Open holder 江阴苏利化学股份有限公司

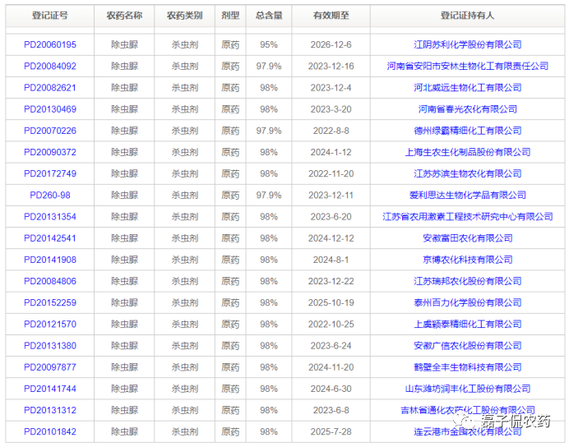[x=467, y=44]
